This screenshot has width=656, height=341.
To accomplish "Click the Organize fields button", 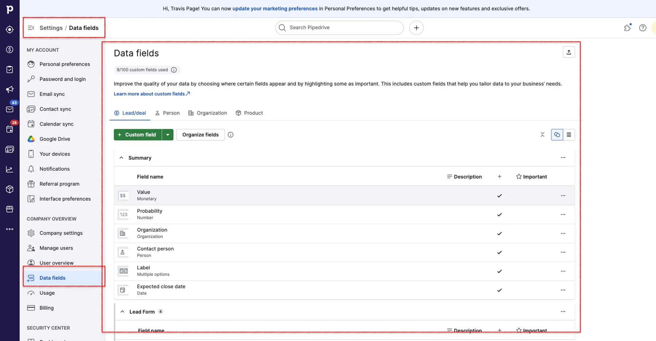I will tap(200, 135).
